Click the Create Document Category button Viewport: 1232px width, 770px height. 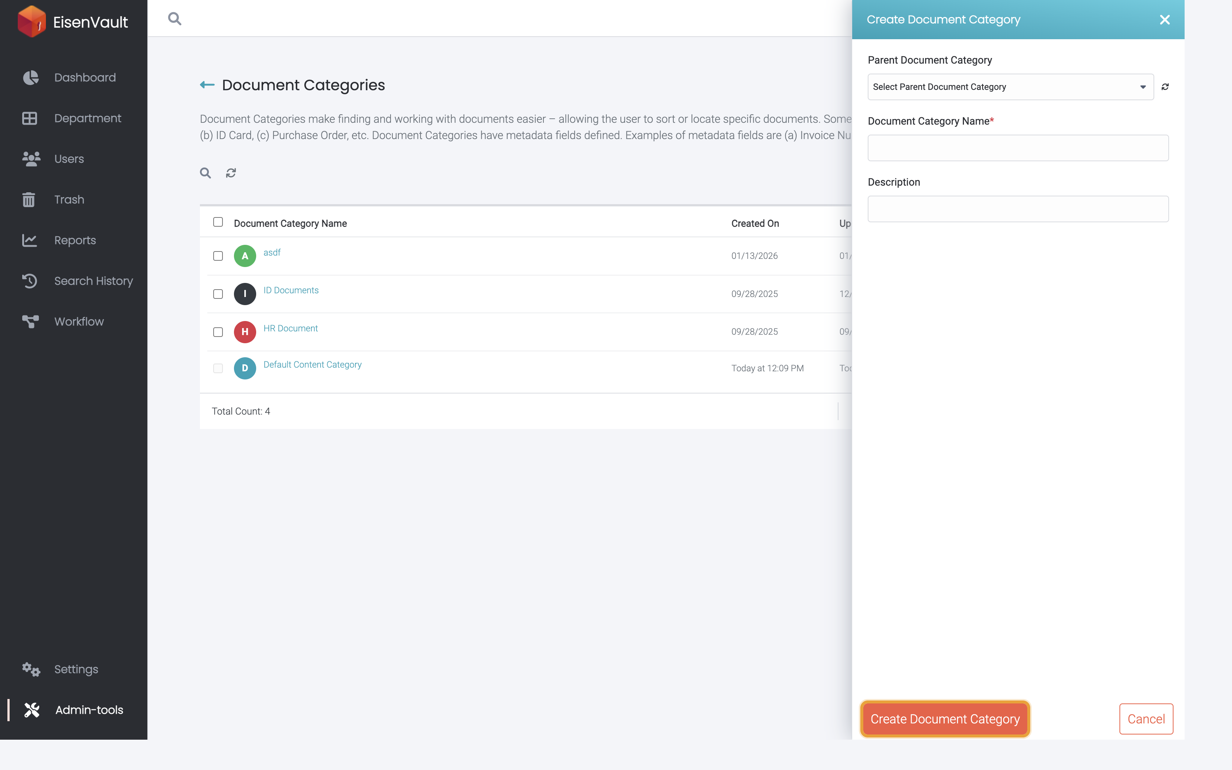944,719
